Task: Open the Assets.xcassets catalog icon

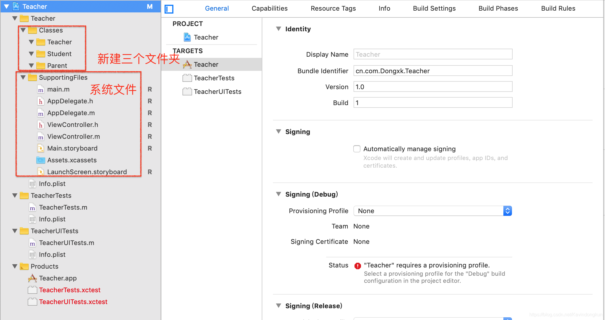Action: coord(41,160)
